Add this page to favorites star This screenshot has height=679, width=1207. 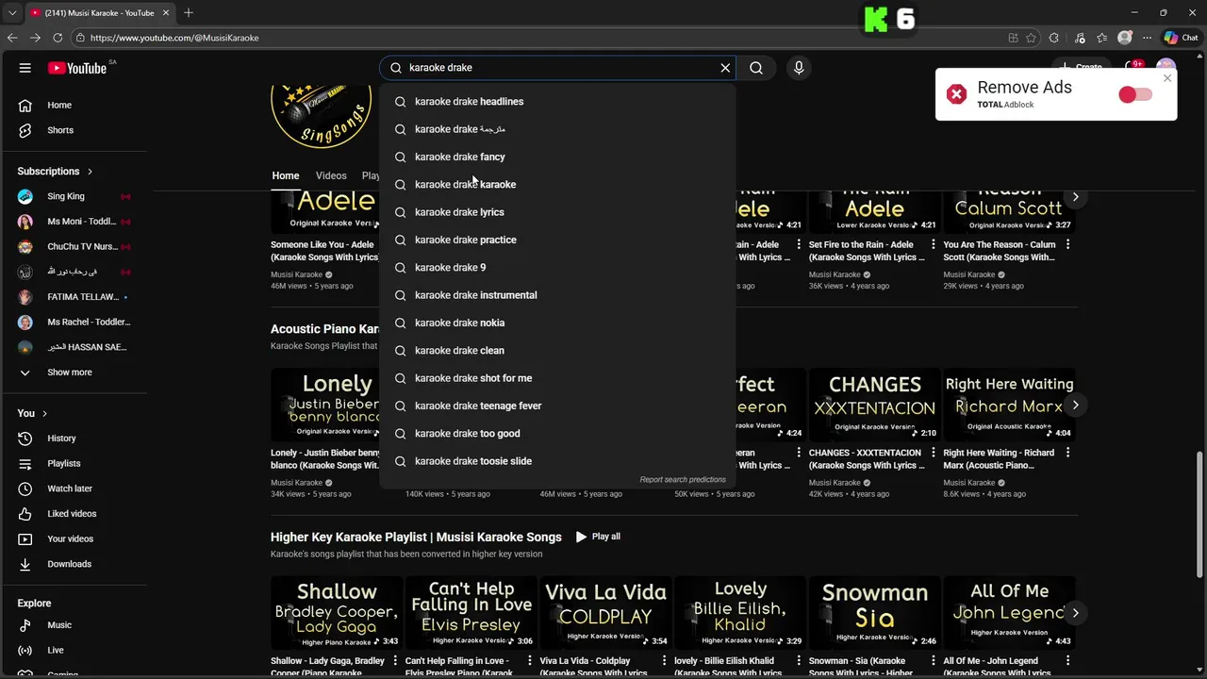(x=1031, y=38)
